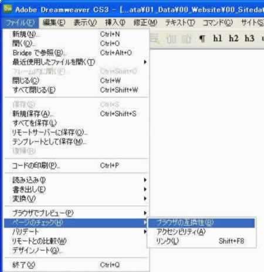Choose リモートとの比較(W) entry
264x272 pixels.
tap(77, 241)
